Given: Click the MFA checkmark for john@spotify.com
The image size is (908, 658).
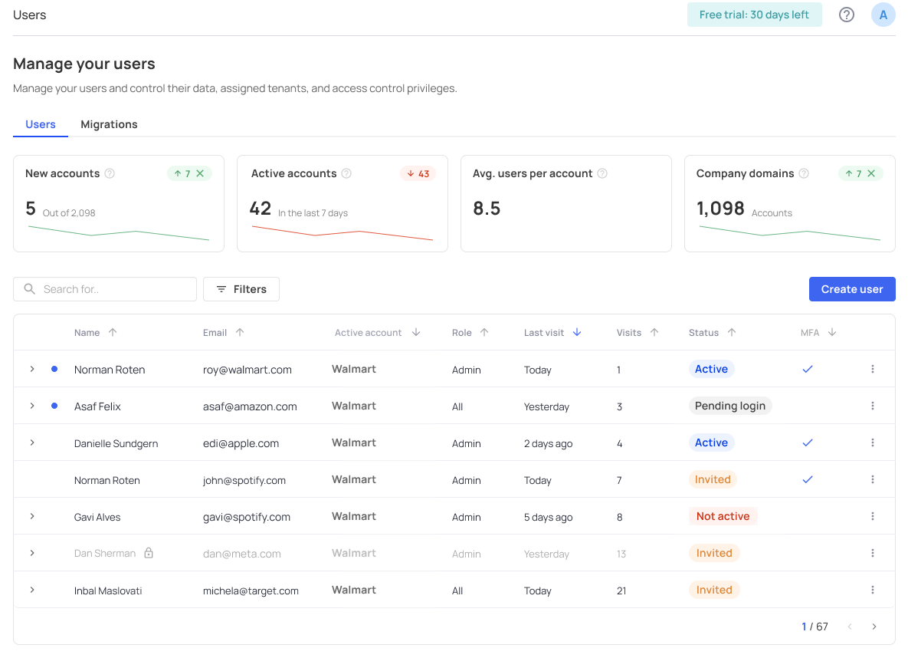Looking at the screenshot, I should click(x=807, y=479).
